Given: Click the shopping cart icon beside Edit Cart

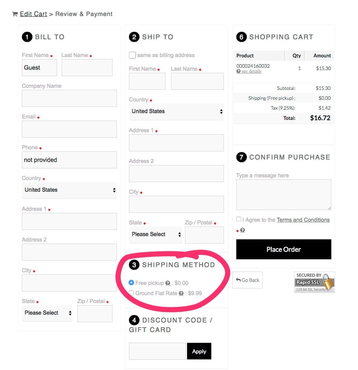Looking at the screenshot, I should (x=15, y=14).
